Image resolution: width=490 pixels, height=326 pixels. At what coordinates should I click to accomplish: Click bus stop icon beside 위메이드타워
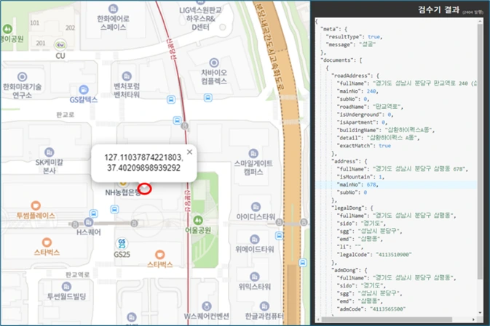(279, 236)
